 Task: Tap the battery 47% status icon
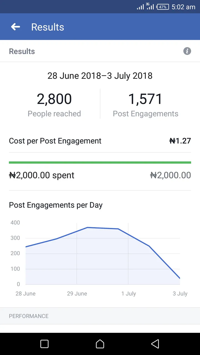(163, 7)
